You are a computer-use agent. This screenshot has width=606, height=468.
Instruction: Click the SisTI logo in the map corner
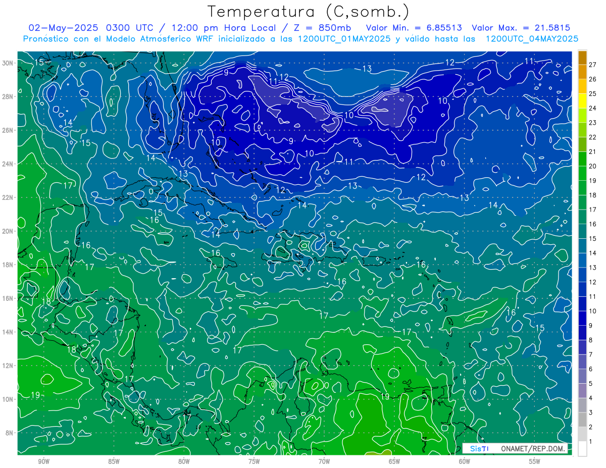pyautogui.click(x=479, y=448)
